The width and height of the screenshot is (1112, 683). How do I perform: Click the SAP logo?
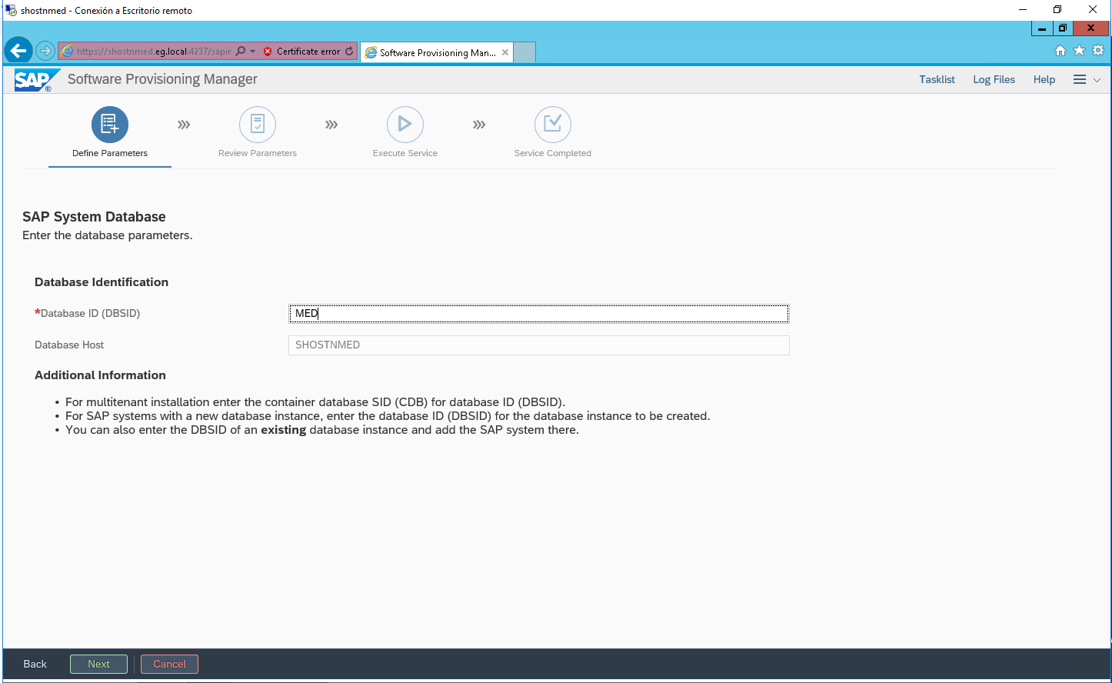pyautogui.click(x=36, y=80)
